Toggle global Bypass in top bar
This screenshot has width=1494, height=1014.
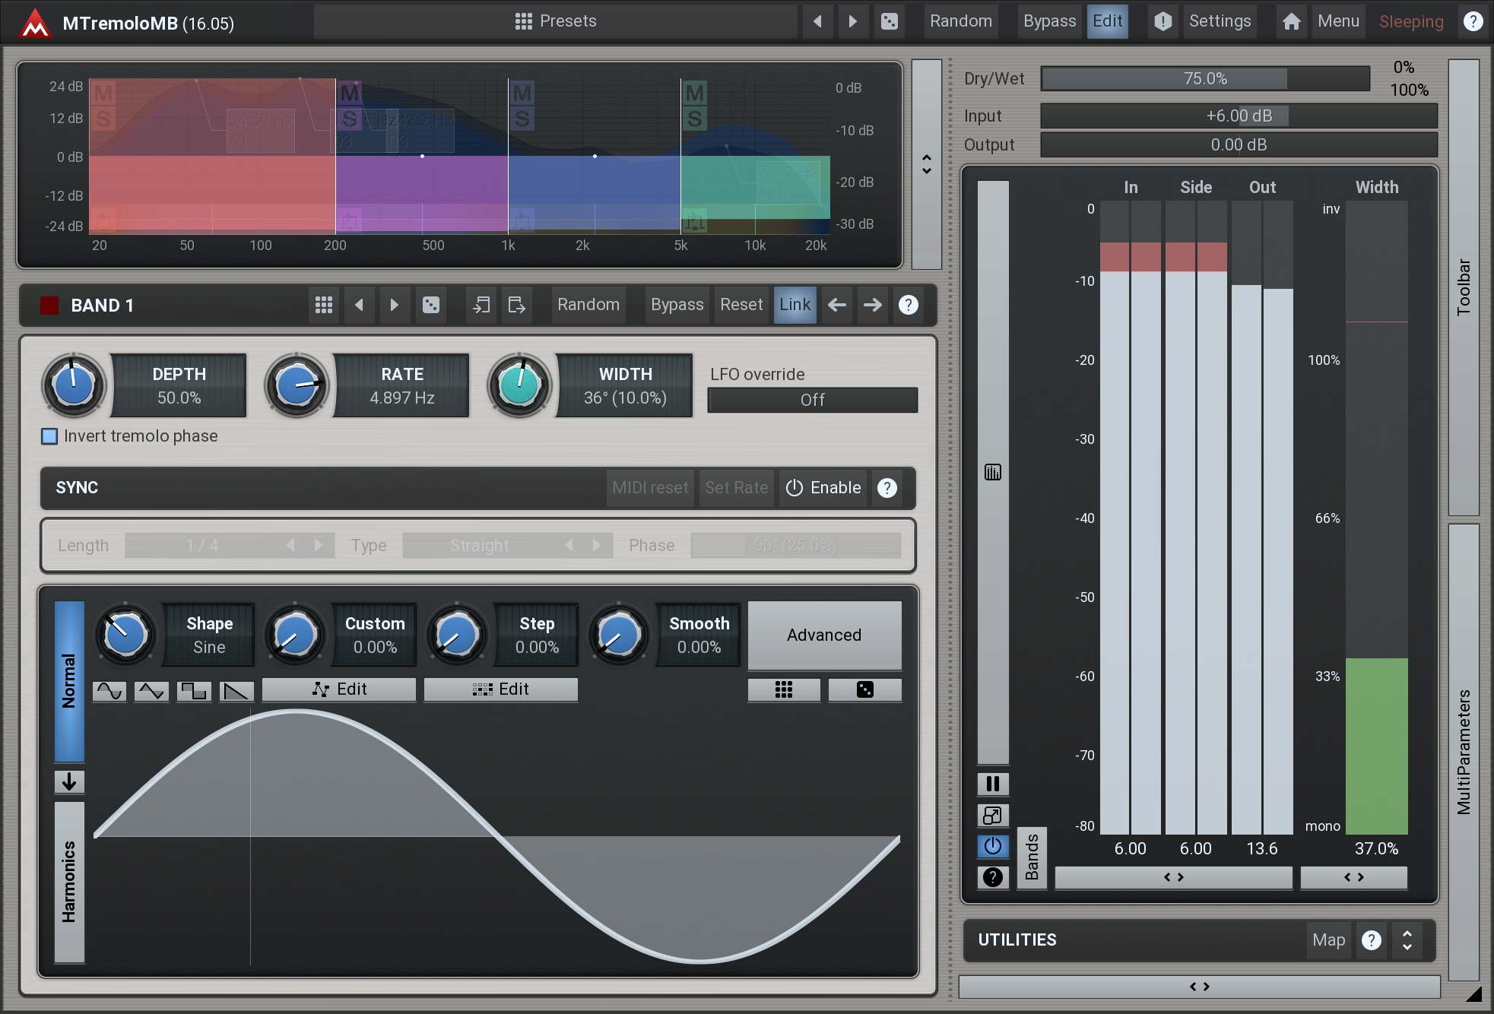coord(1049,21)
